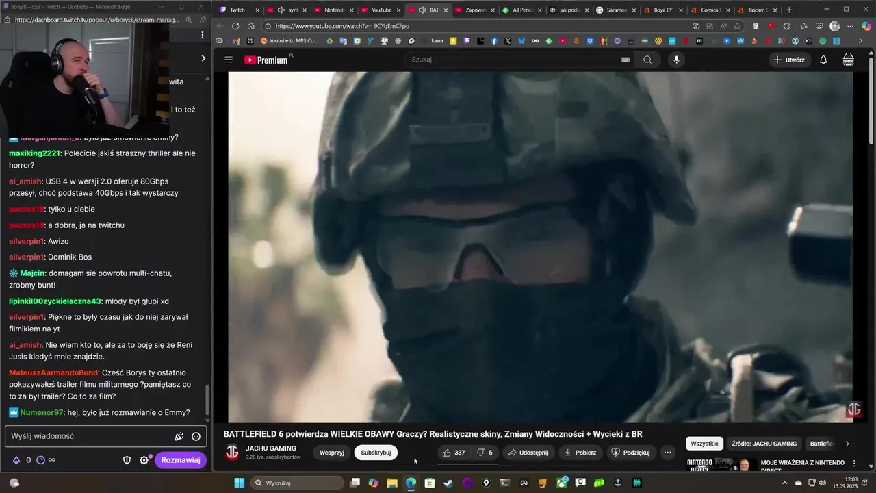Open more video actions (three dots)

coord(667,453)
